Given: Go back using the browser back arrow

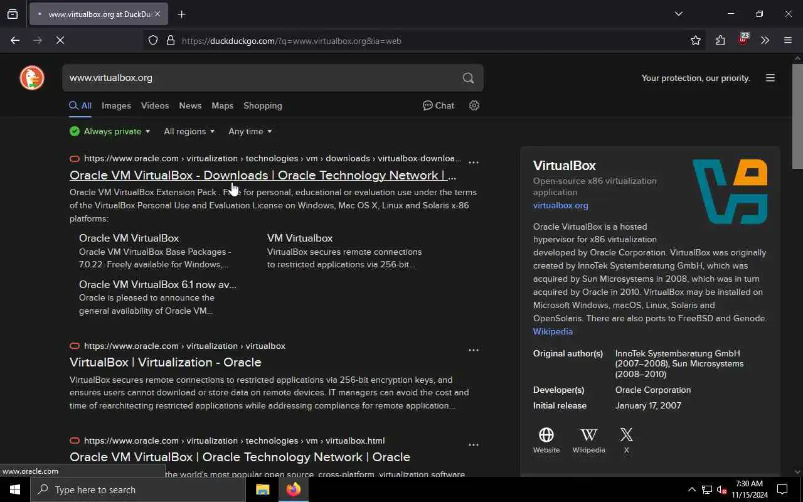Looking at the screenshot, I should tap(15, 40).
